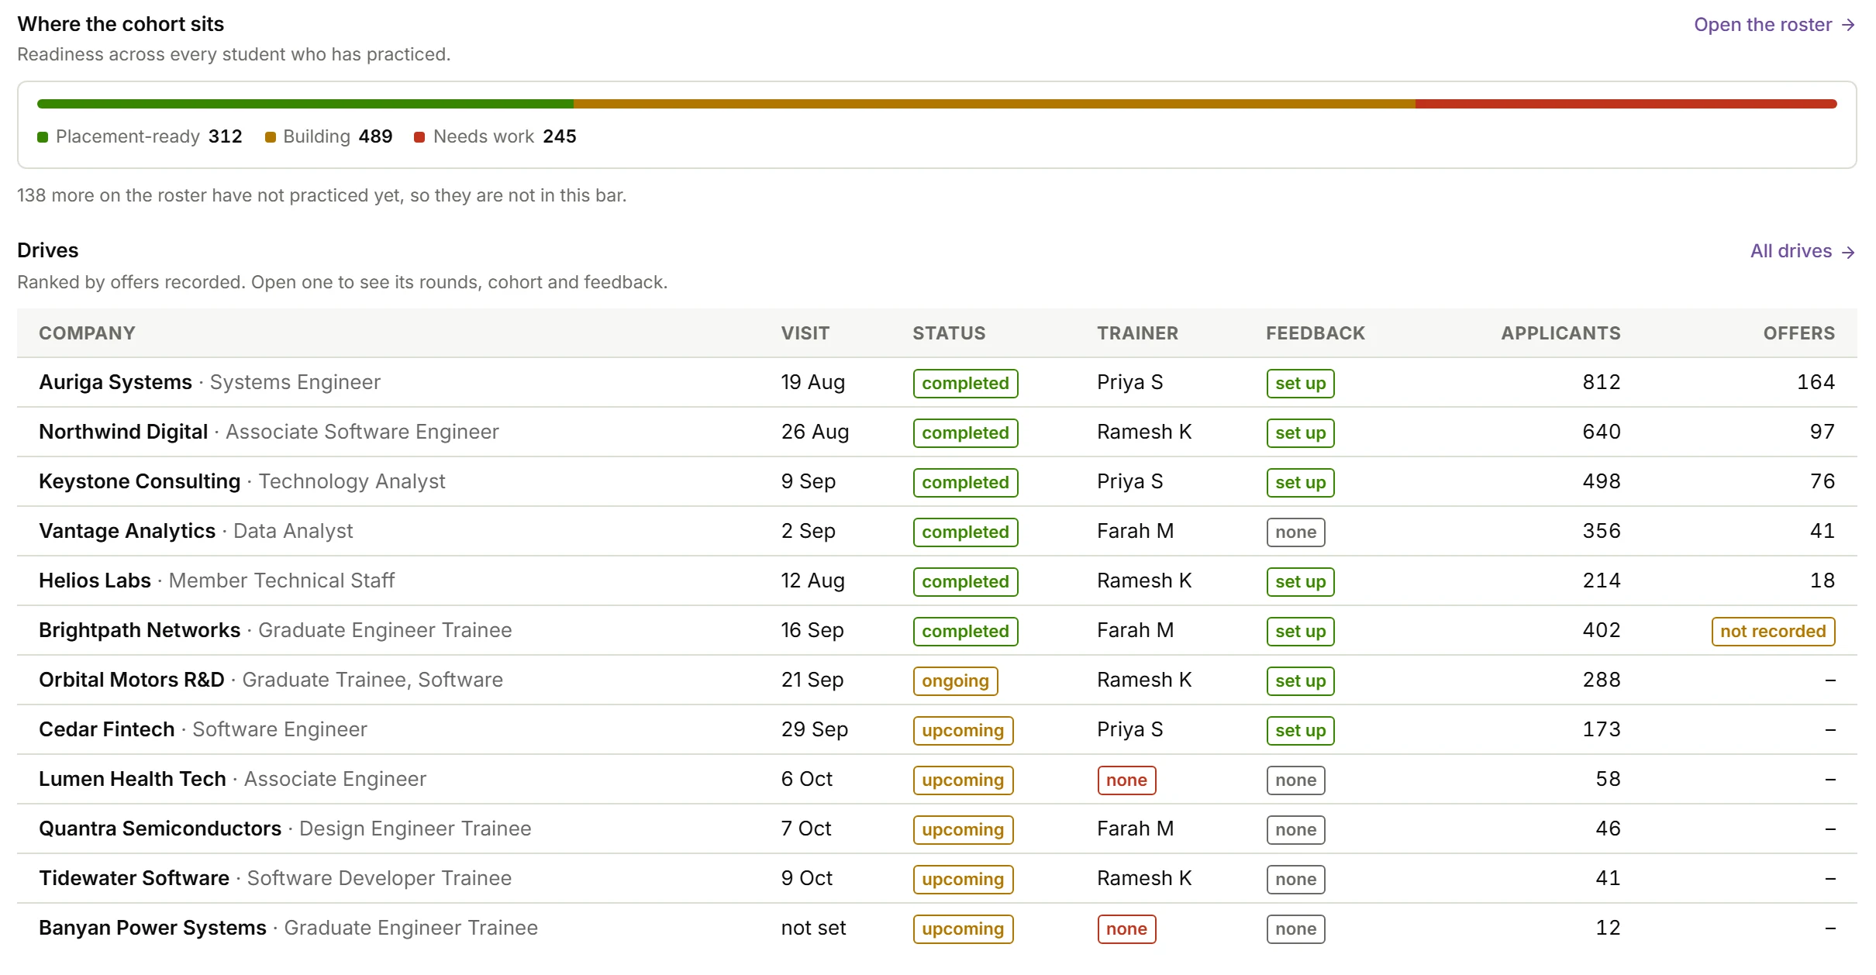Open the Banyan Power Systems drive
Viewport: 1876px width, 975px height.
point(937,928)
